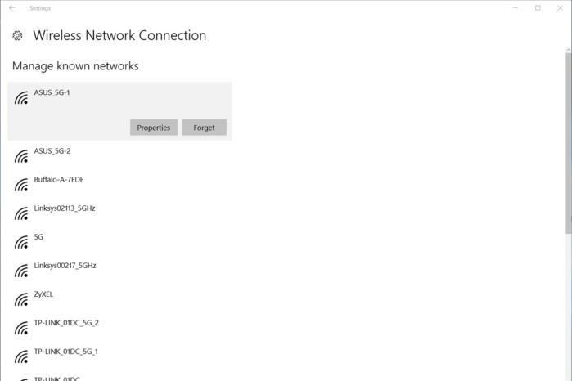Click the Wi-Fi icon for TP-LINK_01DC_5G_2
The image size is (572, 381).
tap(21, 328)
